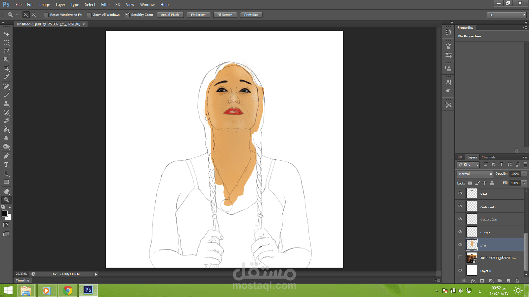Screen dimensions: 529x297
Task: Select the Eyedropper tool
Action: click(x=6, y=77)
